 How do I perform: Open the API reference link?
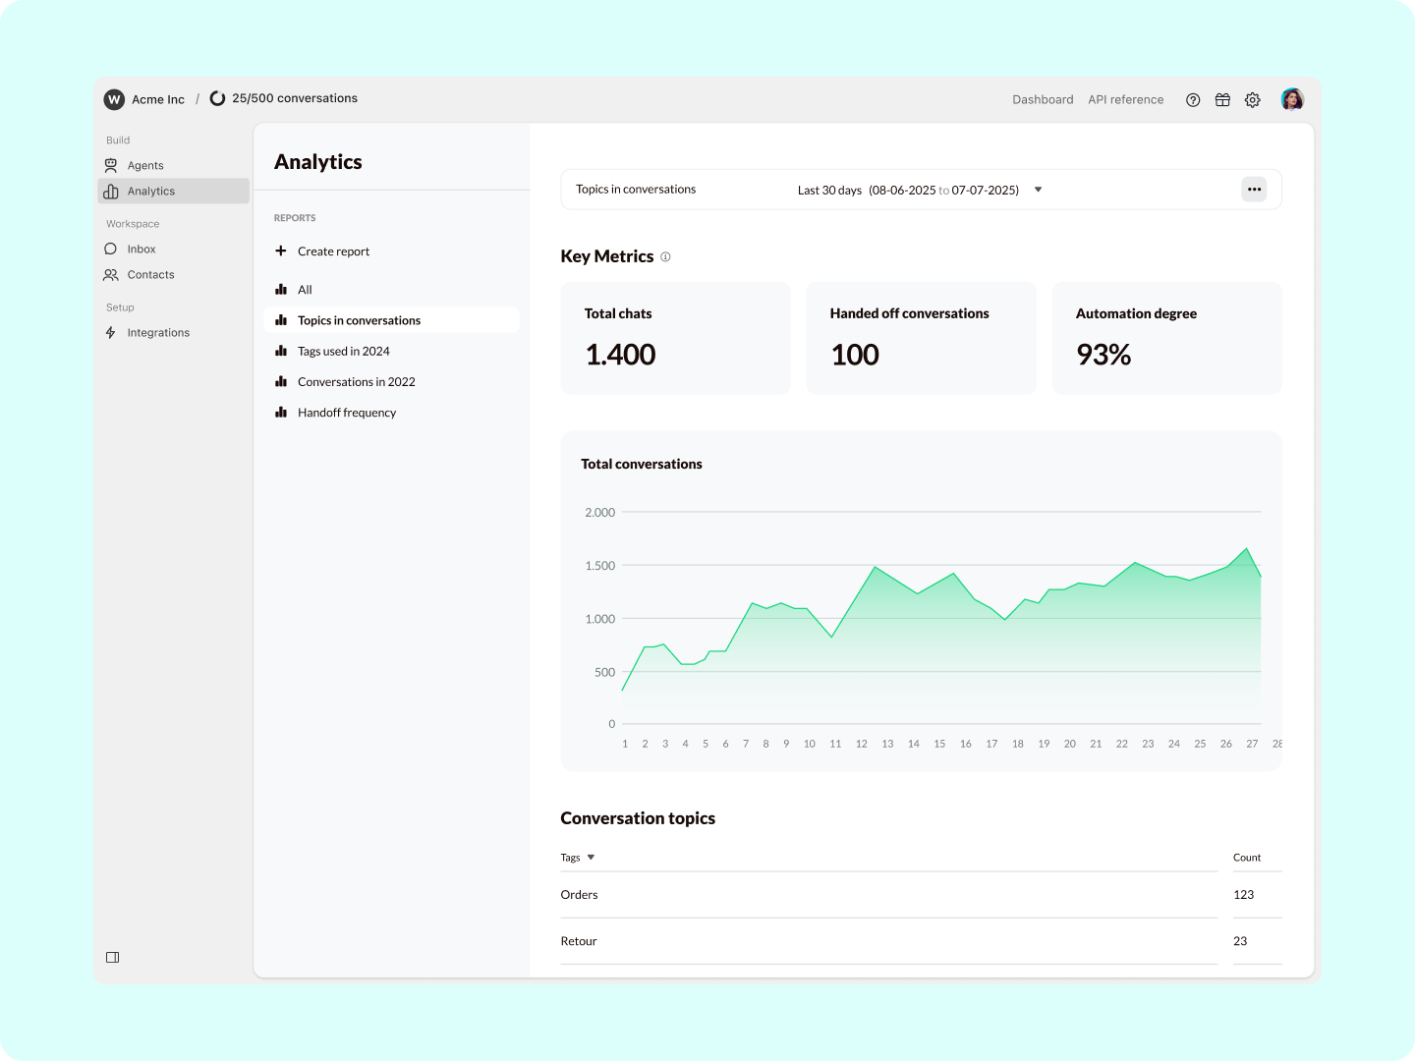click(1125, 99)
